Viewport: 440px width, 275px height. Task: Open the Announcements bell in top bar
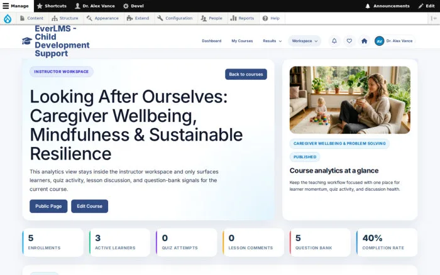tap(387, 6)
